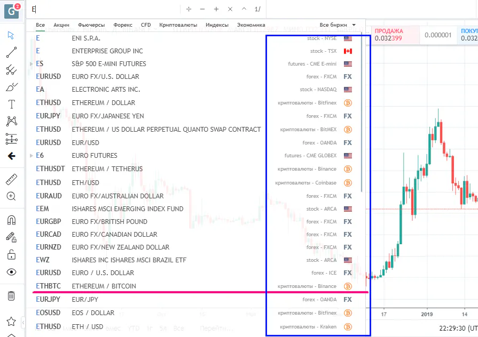Select ETHBTC Ethereum / Bitcoin Binance
The image size is (478, 337).
pos(195,286)
